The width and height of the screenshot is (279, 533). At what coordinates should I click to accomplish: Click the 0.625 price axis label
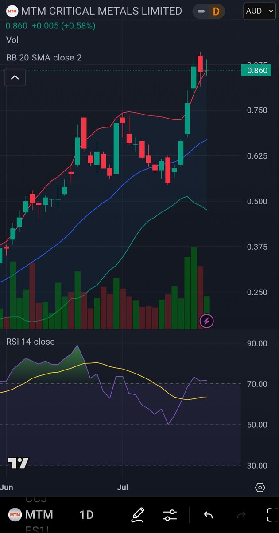click(x=257, y=156)
